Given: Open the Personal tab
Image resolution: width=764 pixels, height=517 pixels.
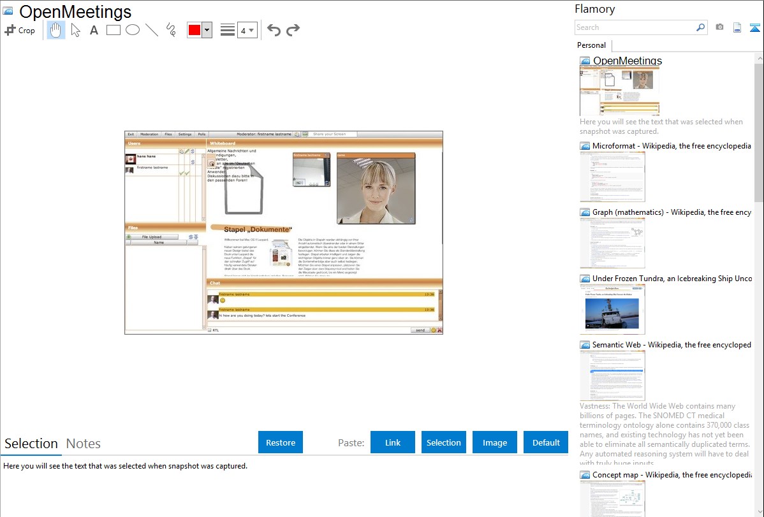Looking at the screenshot, I should point(591,45).
